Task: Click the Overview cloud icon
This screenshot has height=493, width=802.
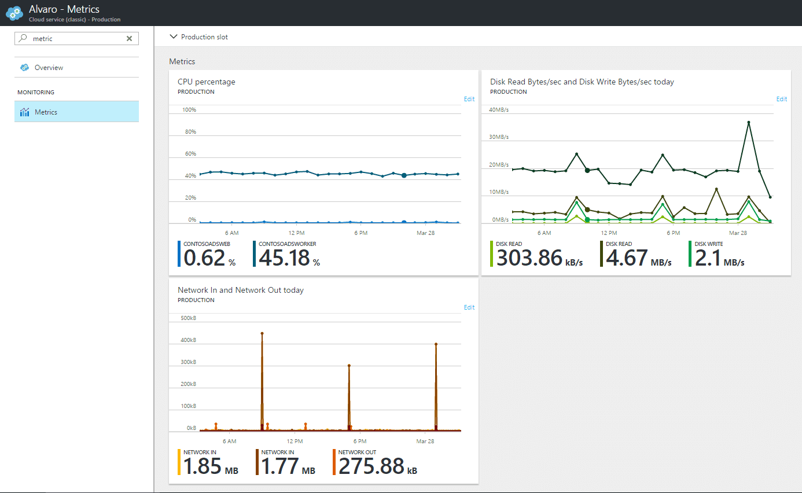Action: (x=24, y=68)
